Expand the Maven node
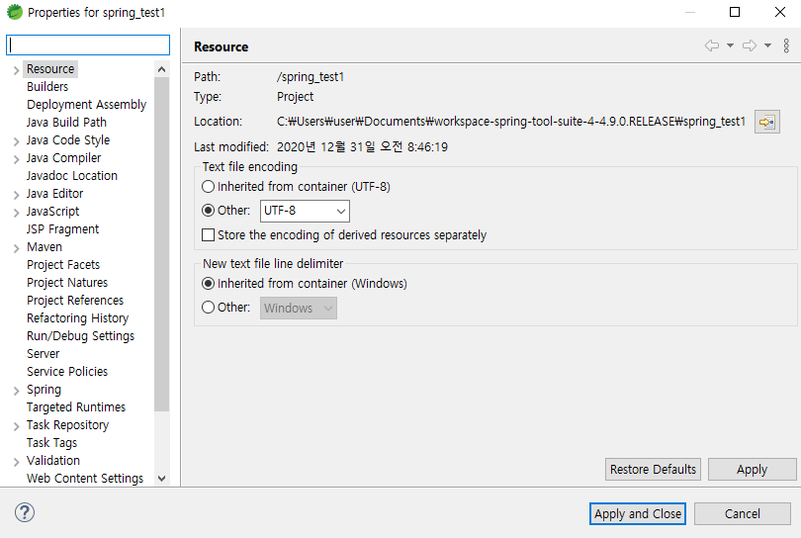This screenshot has height=538, width=801. click(x=17, y=248)
